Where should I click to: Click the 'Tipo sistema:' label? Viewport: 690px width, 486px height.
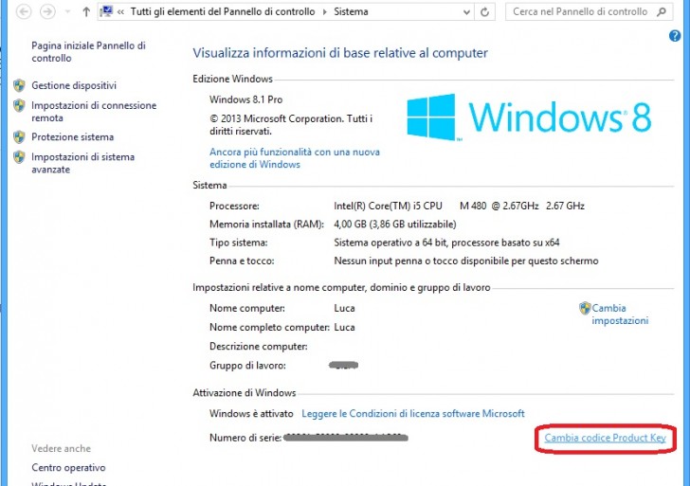[x=239, y=243]
